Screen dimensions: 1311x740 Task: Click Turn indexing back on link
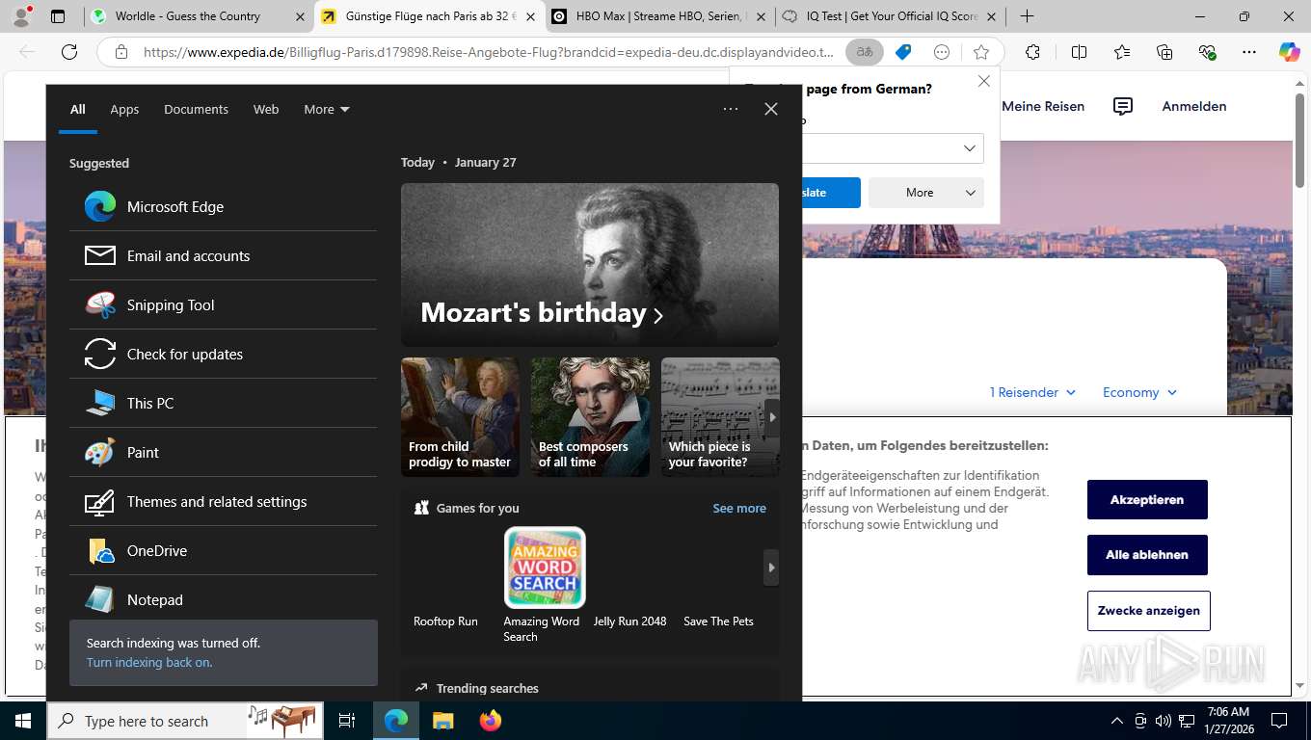(x=149, y=662)
